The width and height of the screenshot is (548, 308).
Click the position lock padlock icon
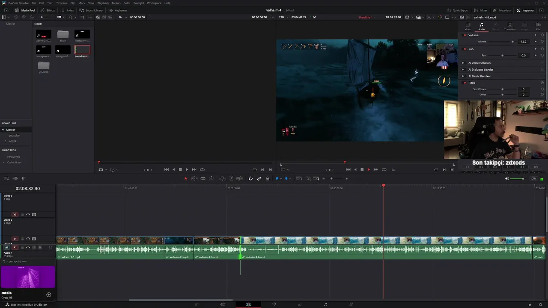click(267, 178)
